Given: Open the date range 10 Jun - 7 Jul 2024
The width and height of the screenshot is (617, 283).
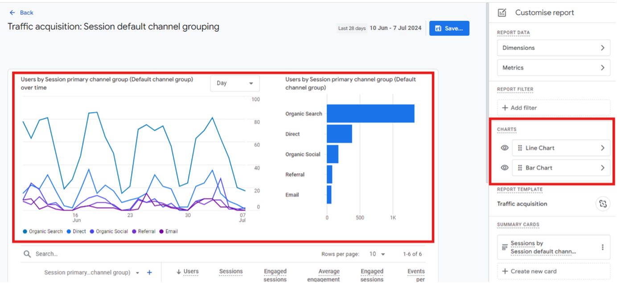Looking at the screenshot, I should coord(395,28).
